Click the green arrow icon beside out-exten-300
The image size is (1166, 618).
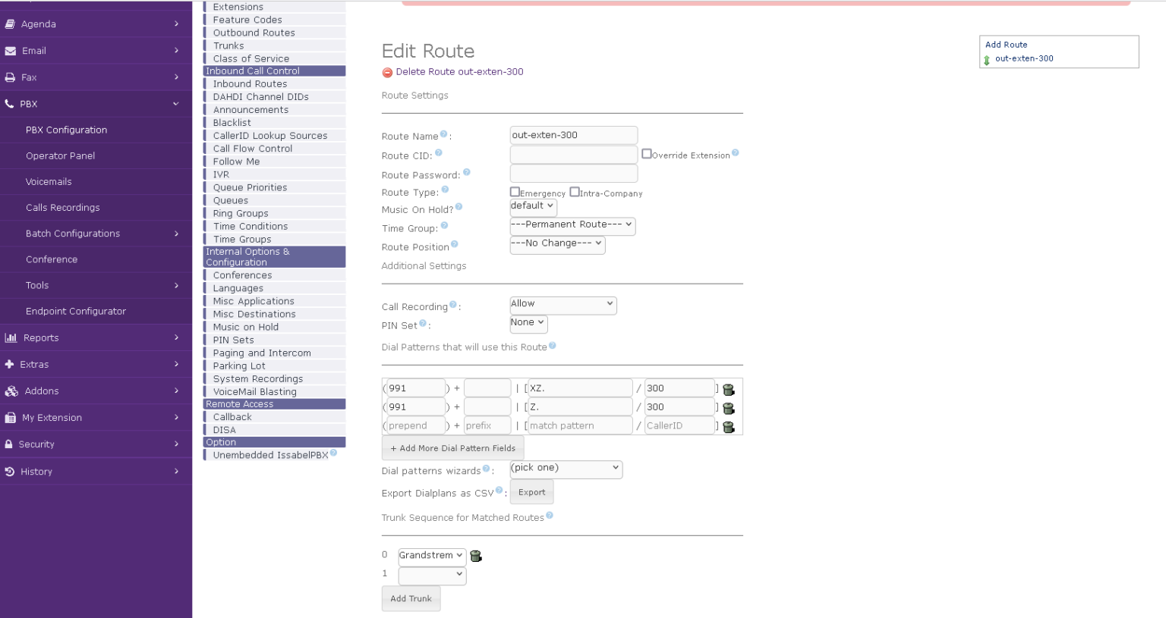click(x=987, y=60)
